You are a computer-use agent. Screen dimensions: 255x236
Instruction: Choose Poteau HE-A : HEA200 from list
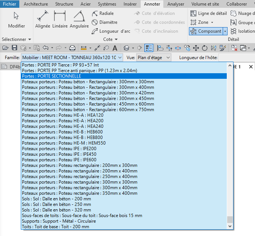tap(62, 121)
